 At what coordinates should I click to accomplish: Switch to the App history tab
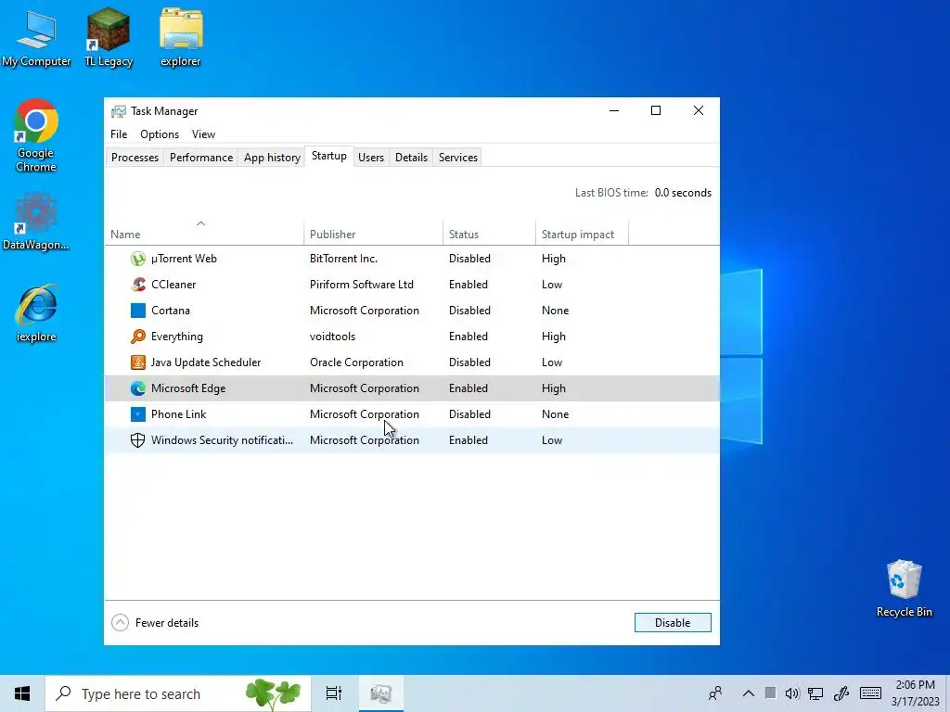tap(272, 158)
